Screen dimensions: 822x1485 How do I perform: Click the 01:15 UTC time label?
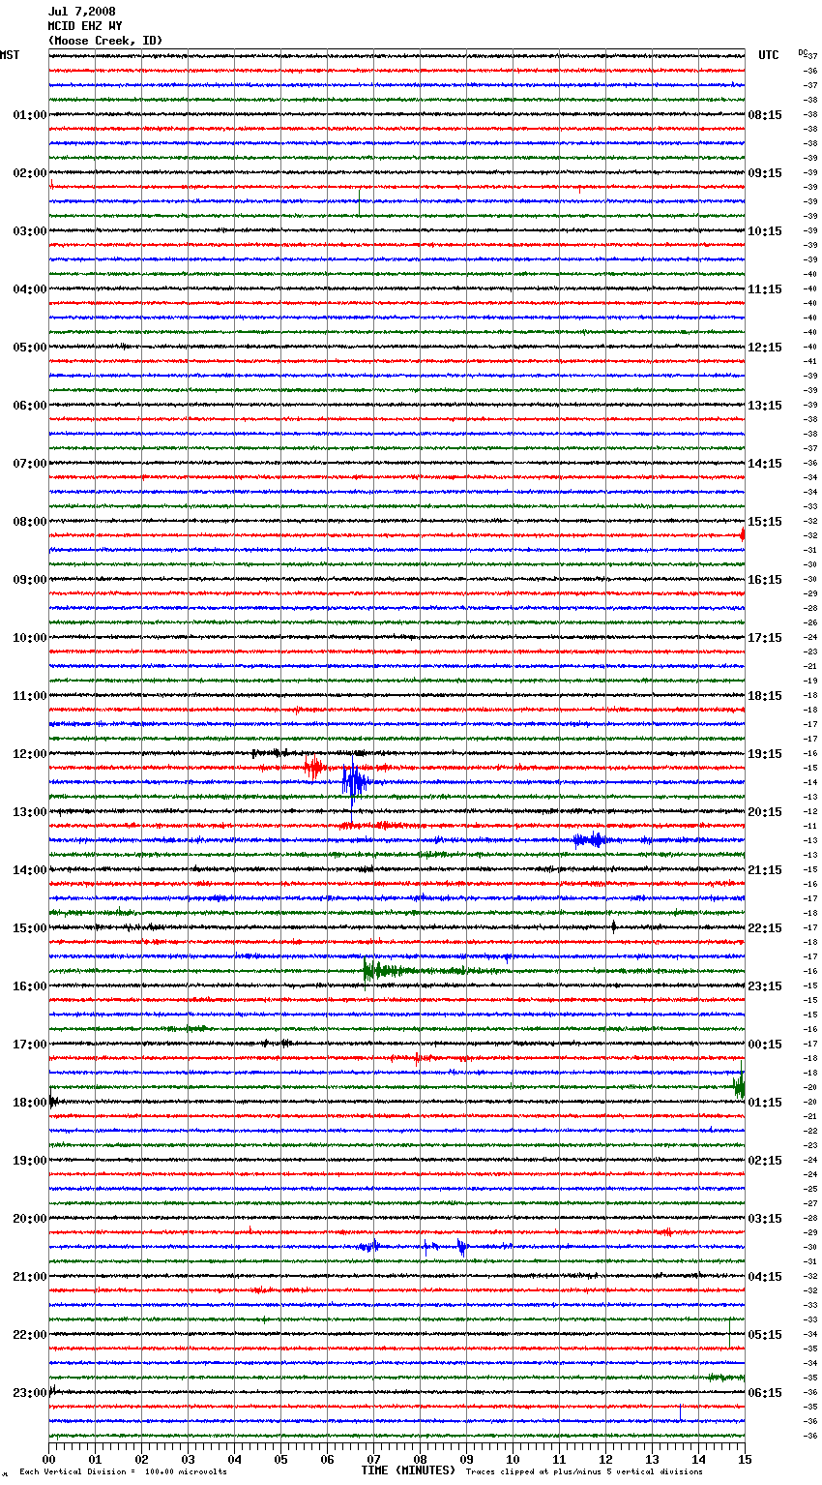765,1103
